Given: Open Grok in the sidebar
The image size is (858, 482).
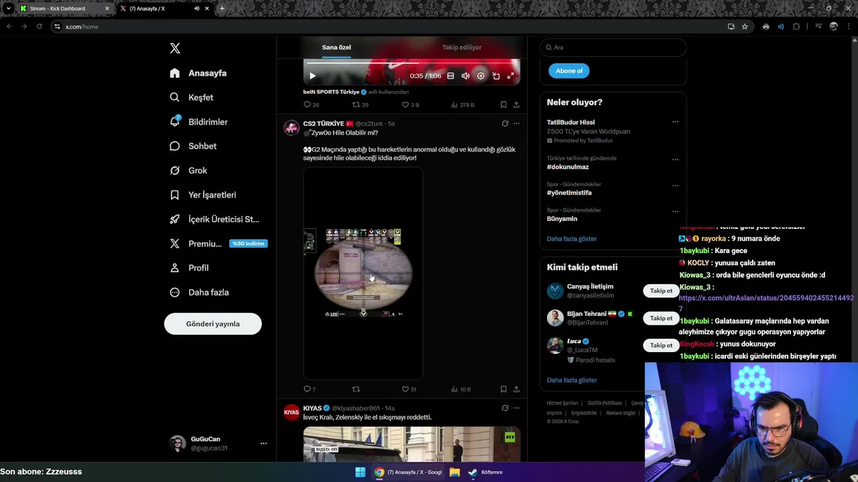Looking at the screenshot, I should 188,170.
